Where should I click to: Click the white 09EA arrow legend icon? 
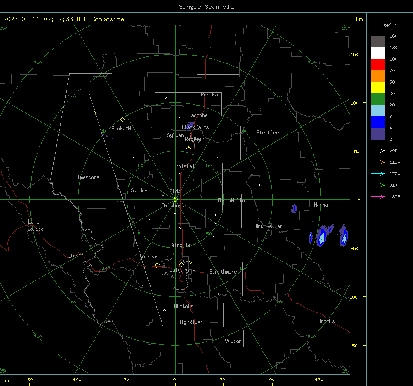coord(378,151)
